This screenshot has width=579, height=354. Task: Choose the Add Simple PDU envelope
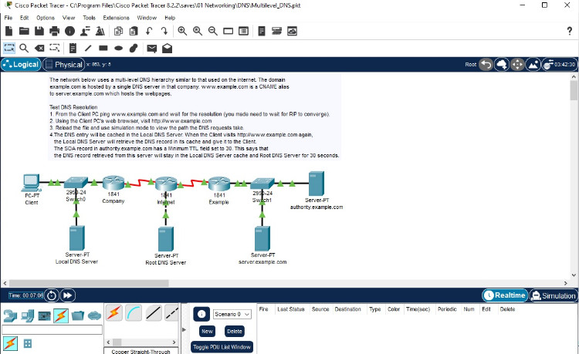(x=151, y=48)
